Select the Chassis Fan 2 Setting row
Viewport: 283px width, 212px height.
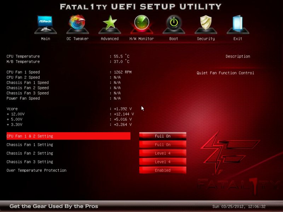30,153
